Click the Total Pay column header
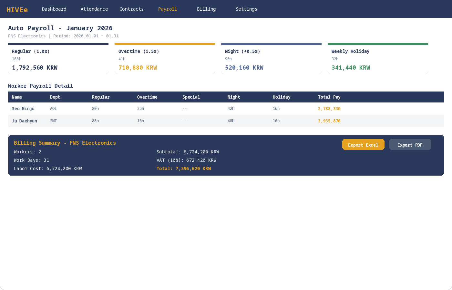The width and height of the screenshot is (452, 290). pos(329,97)
